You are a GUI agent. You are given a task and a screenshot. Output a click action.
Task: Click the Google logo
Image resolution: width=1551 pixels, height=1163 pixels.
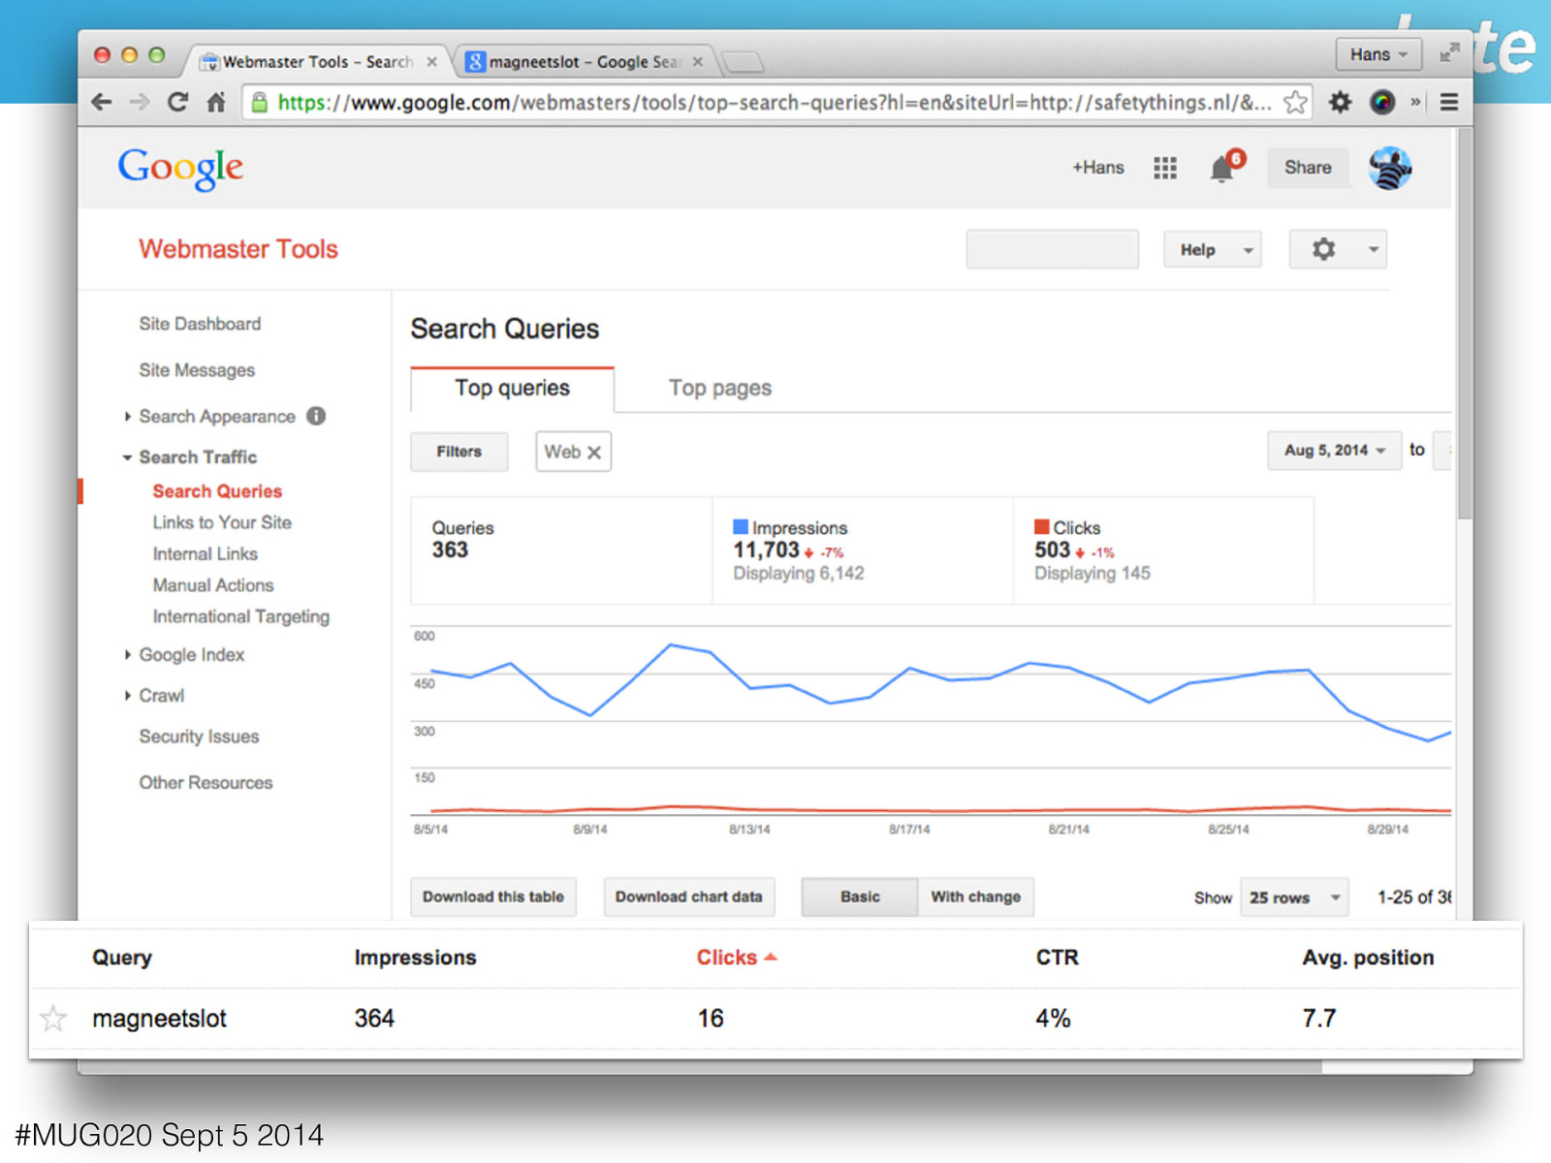[x=180, y=169]
